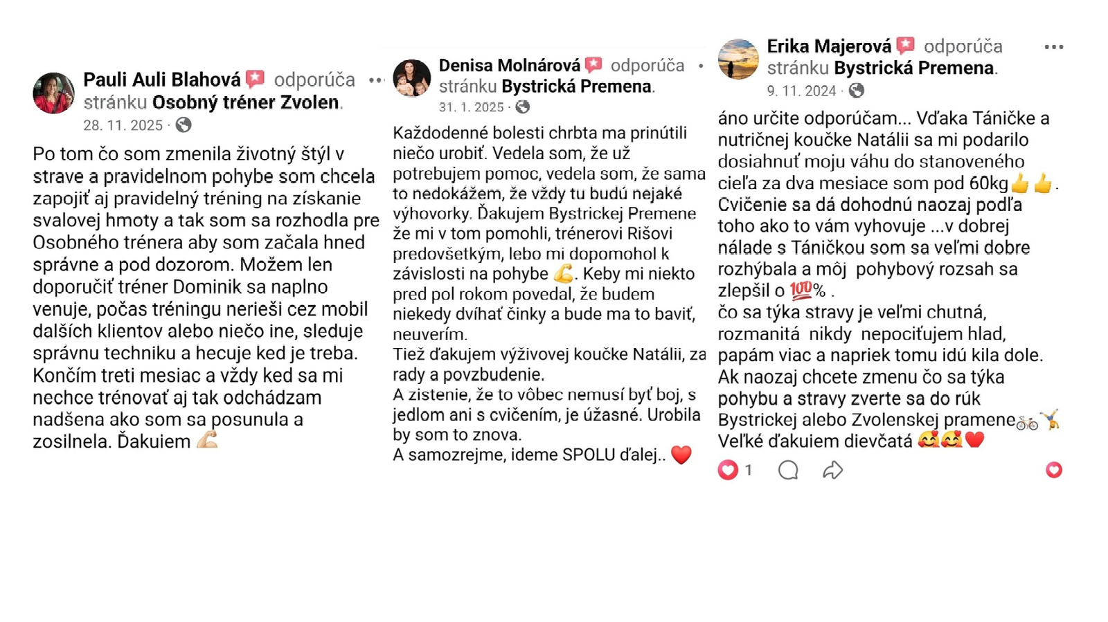Click the share arrow icon
Viewport: 1108px width, 622px height.
[x=832, y=470]
